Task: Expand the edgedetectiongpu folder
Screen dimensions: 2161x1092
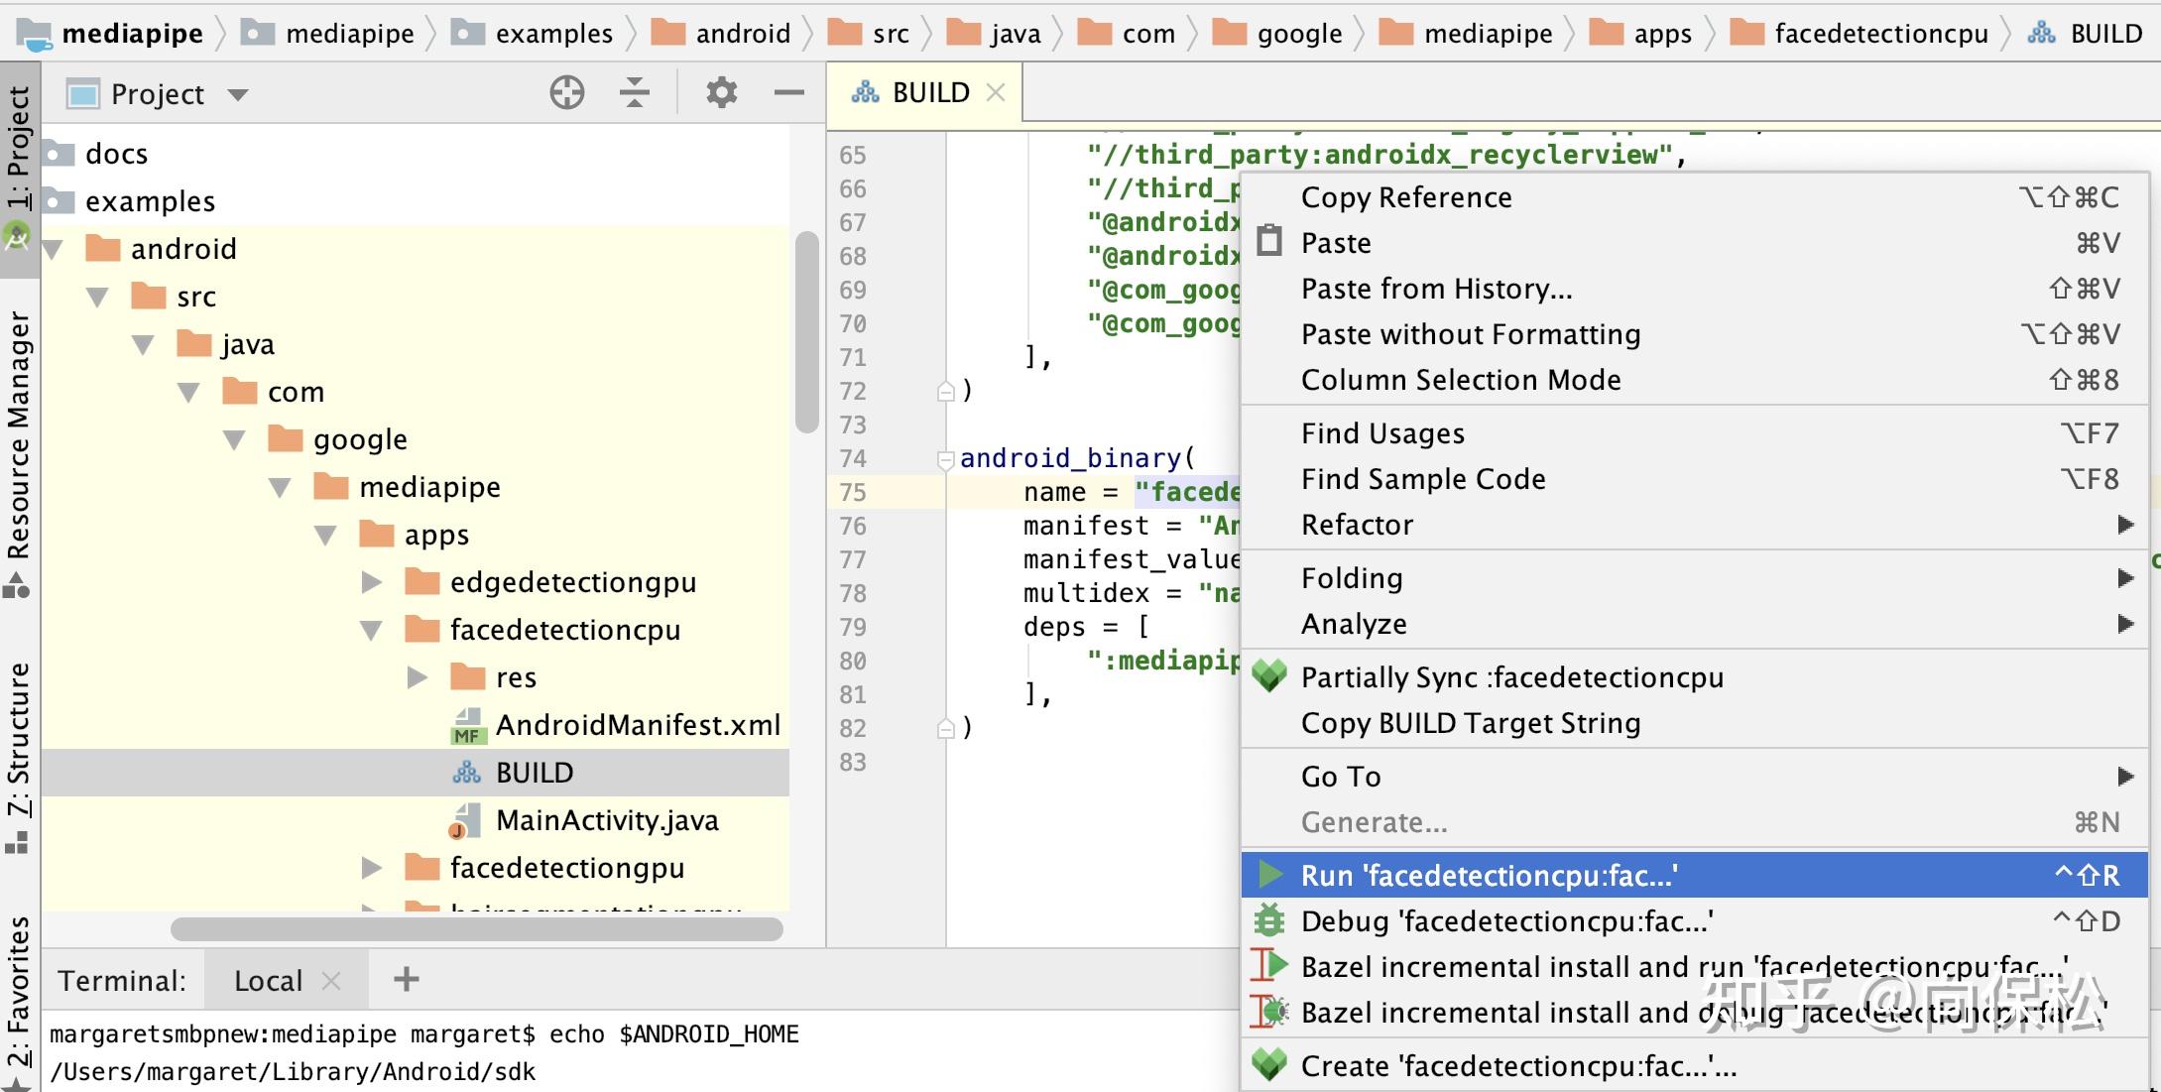Action: (x=372, y=582)
